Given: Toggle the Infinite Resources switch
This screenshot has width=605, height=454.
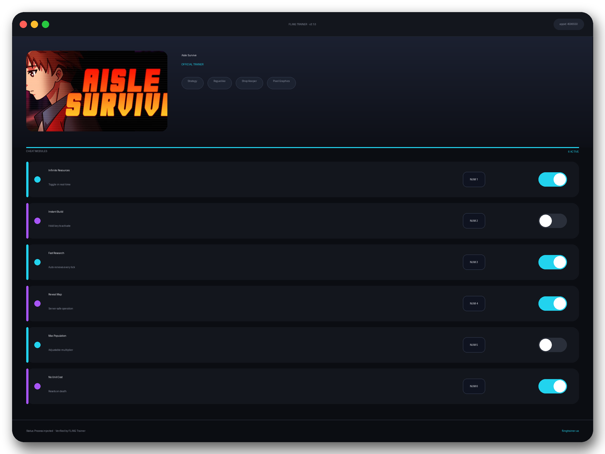Looking at the screenshot, I should (x=552, y=180).
